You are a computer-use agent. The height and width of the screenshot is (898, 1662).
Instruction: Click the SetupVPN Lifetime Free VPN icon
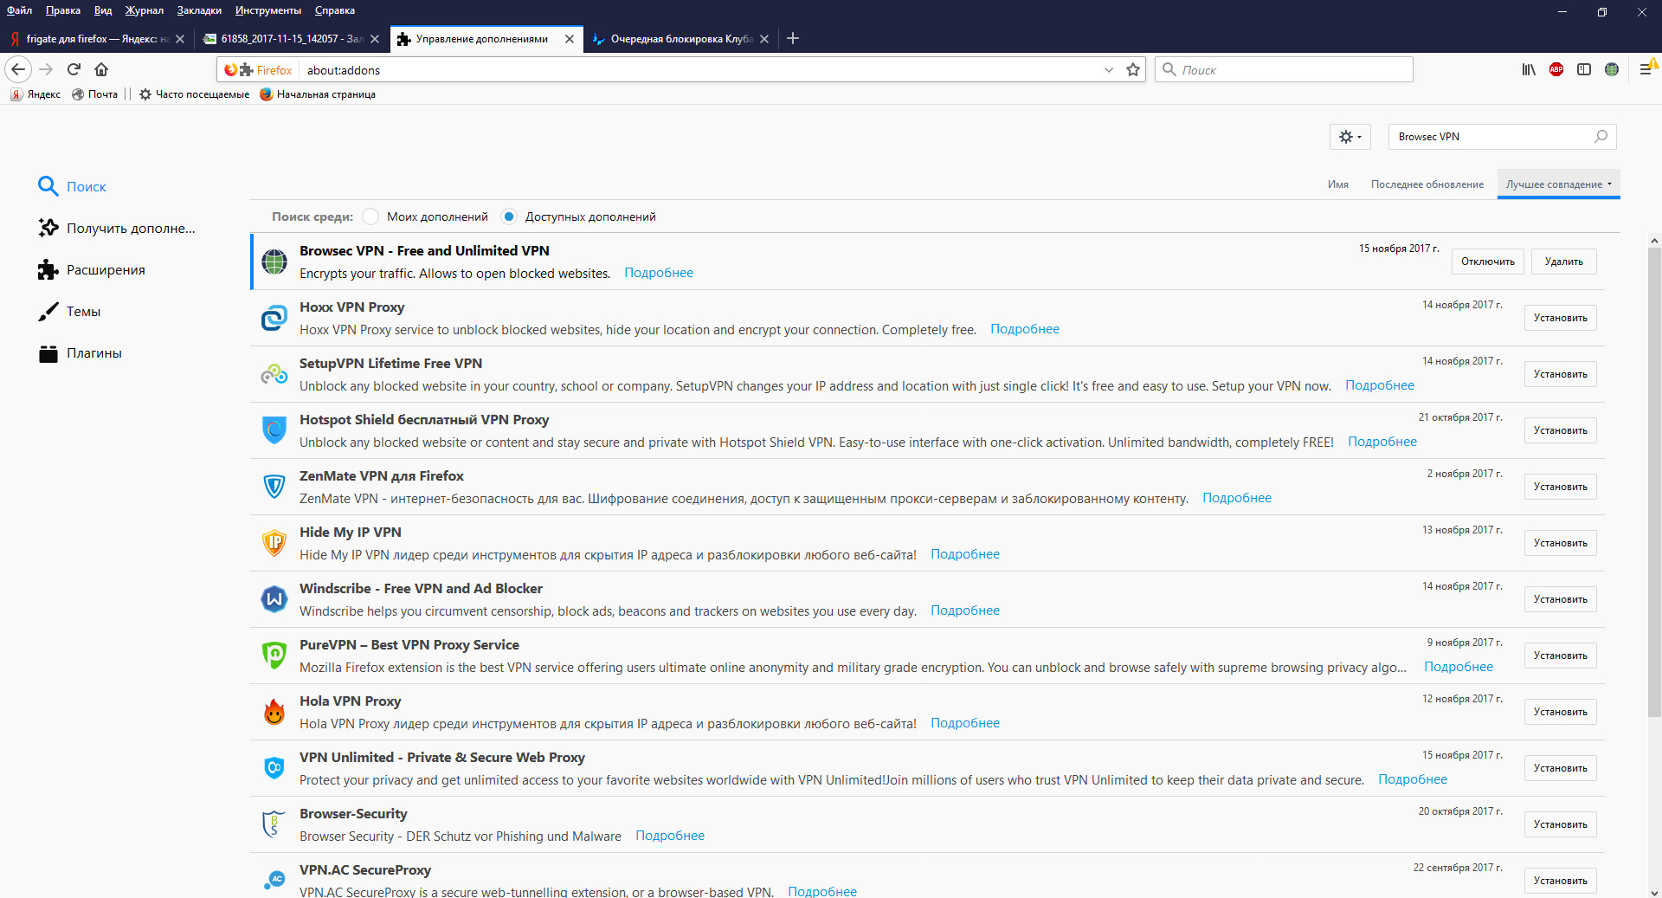(274, 374)
